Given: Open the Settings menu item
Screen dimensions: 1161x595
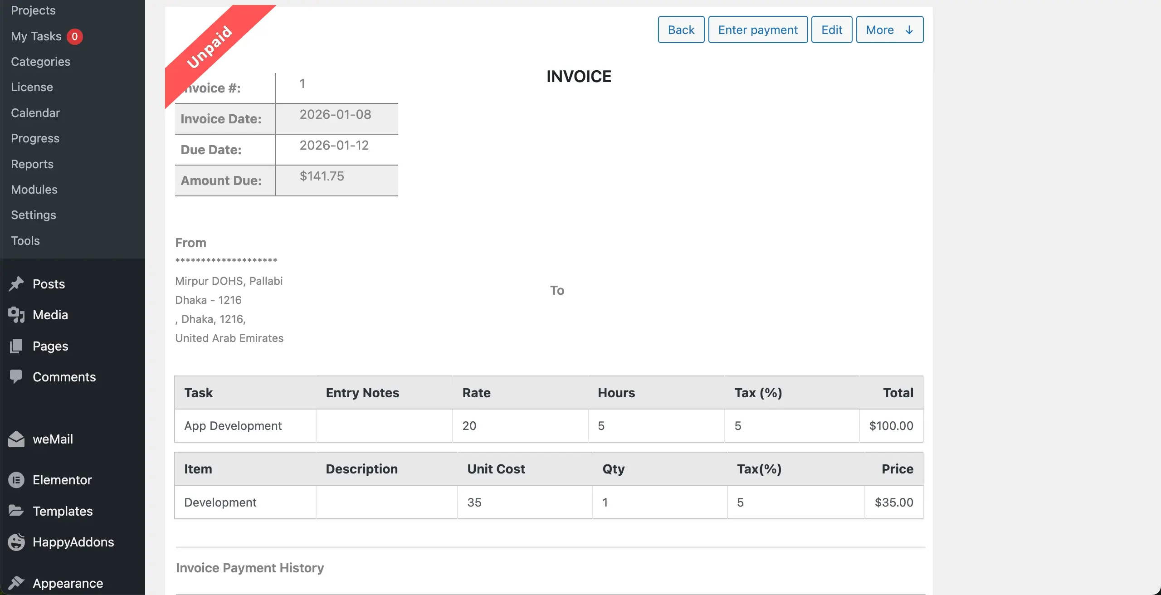Looking at the screenshot, I should click(34, 215).
